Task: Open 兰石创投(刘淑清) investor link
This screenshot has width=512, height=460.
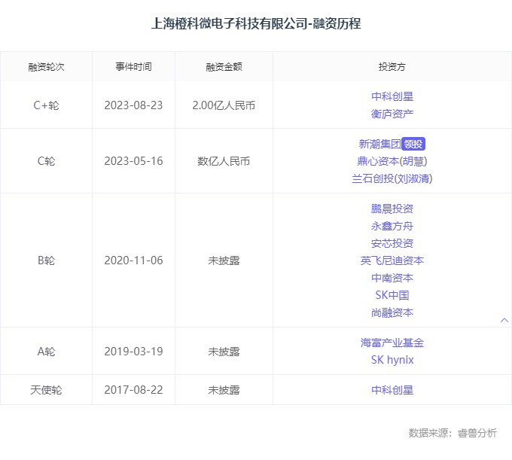Action: tap(392, 178)
